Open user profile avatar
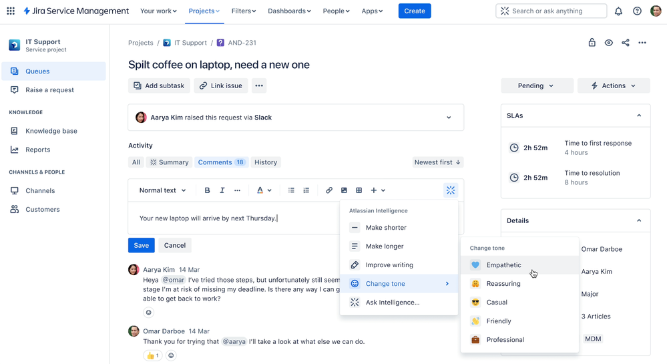Image resolution: width=667 pixels, height=364 pixels. [x=656, y=11]
